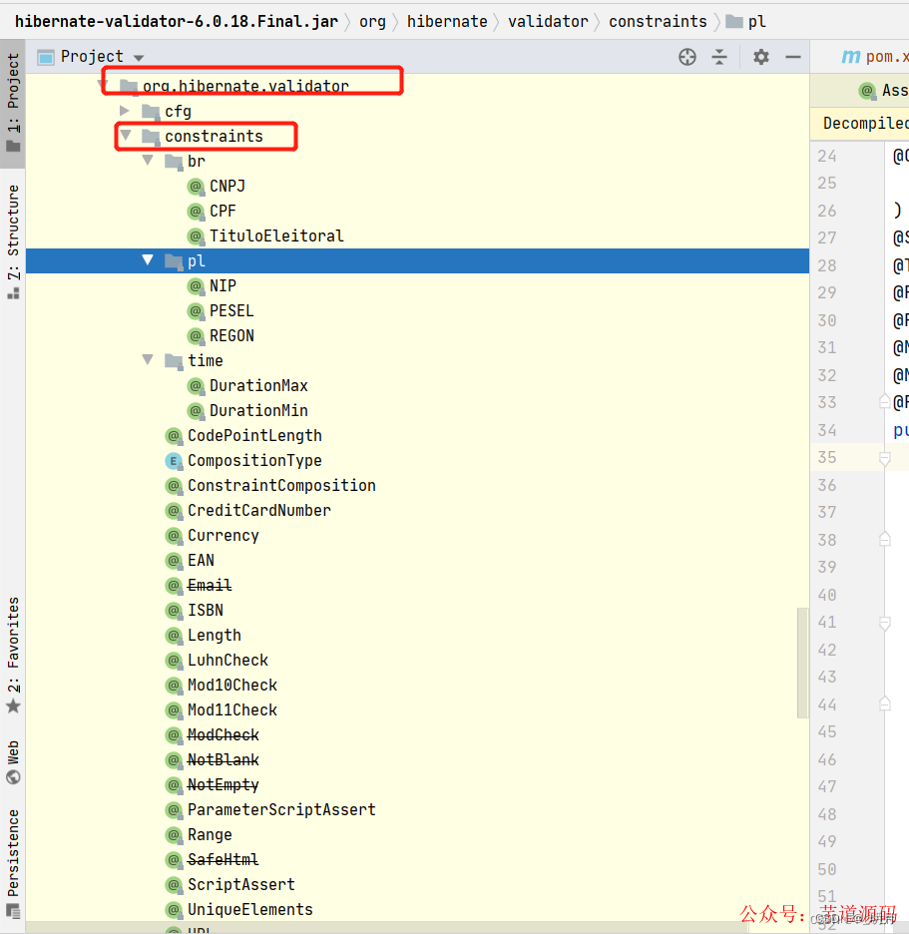This screenshot has width=909, height=934.
Task: Collapse the constraints folder arrow
Action: (x=126, y=136)
